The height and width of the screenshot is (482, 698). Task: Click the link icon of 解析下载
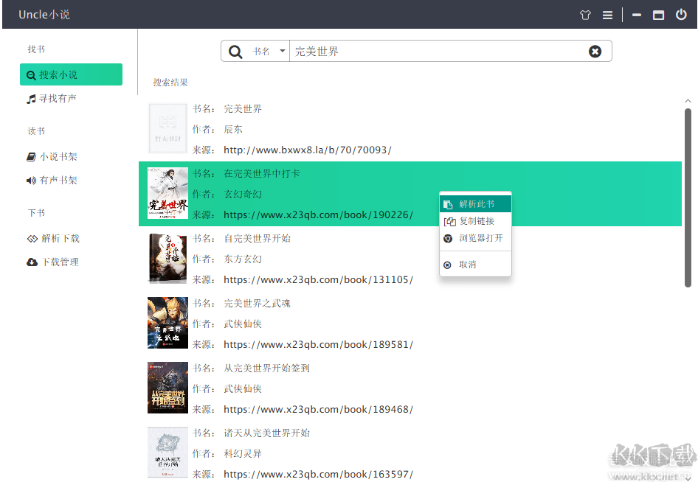(32, 239)
